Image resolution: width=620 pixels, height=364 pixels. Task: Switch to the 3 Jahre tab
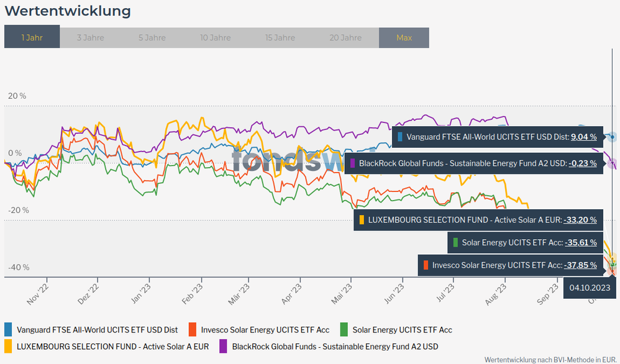[90, 37]
